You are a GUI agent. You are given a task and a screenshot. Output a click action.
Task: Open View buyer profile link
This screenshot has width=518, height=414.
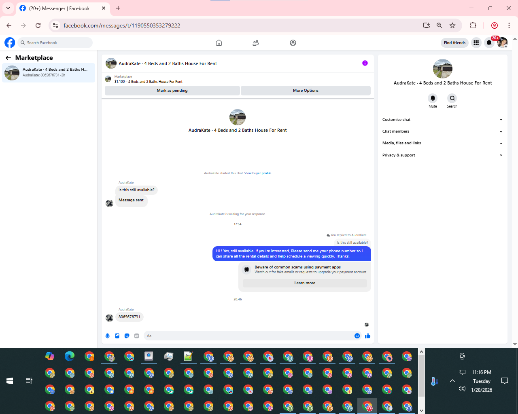(258, 173)
